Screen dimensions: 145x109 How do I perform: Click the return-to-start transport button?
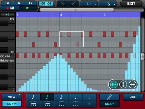pyautogui.click(x=7, y=3)
